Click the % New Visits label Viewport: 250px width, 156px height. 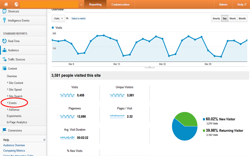75,151
